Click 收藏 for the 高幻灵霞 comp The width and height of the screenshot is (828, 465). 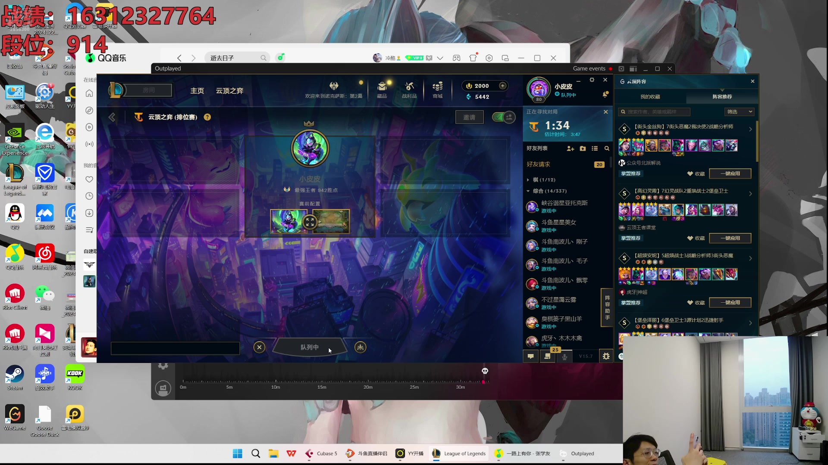(x=696, y=238)
